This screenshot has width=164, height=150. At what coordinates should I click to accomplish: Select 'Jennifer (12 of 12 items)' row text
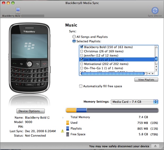101,55
